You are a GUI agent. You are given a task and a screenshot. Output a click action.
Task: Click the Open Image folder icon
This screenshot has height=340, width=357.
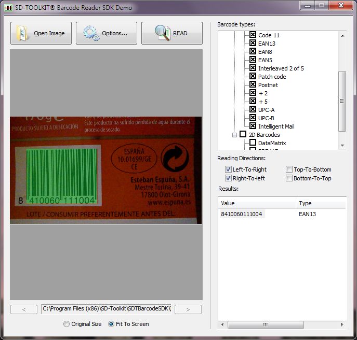22,33
